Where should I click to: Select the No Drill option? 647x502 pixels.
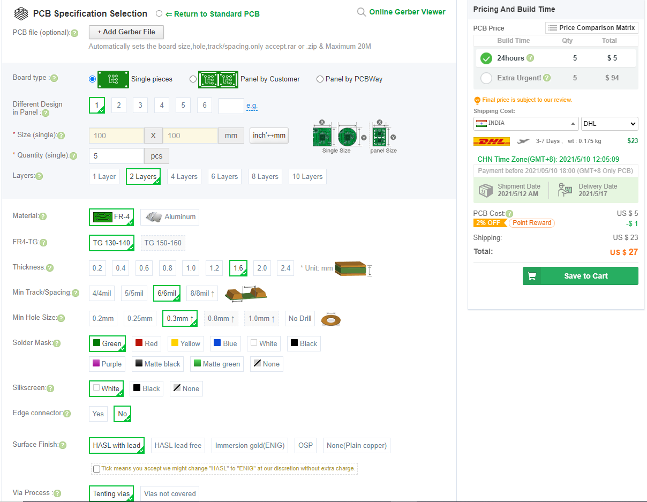300,318
